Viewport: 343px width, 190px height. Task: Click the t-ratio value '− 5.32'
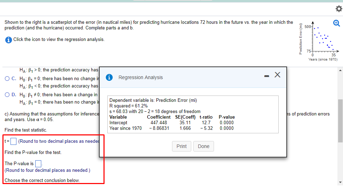[x=206, y=128]
